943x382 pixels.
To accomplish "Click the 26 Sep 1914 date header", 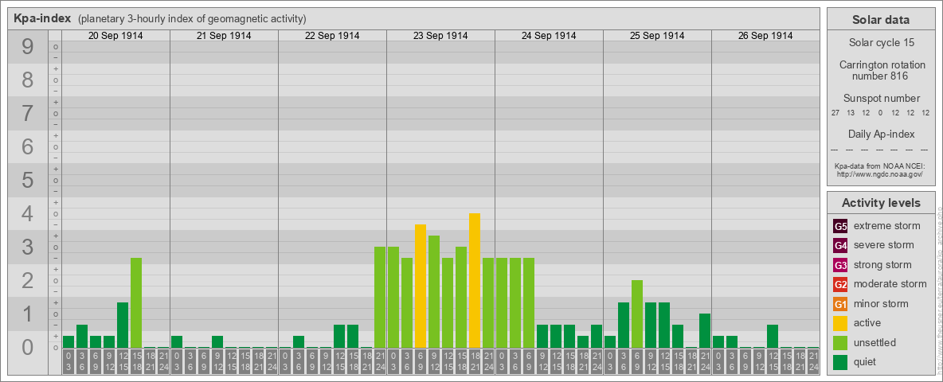I will 765,36.
